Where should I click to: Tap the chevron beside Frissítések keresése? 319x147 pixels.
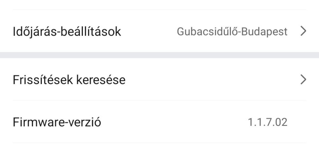303,80
